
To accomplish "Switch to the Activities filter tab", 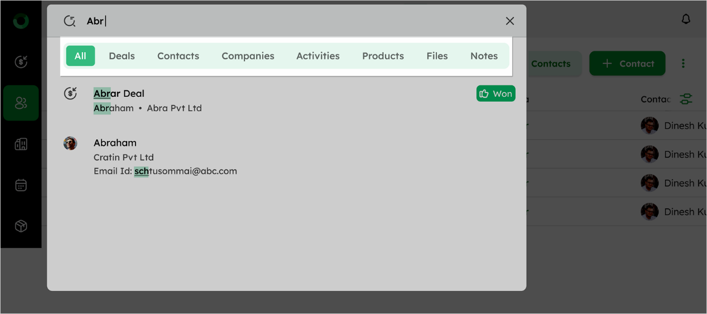I will click(318, 56).
